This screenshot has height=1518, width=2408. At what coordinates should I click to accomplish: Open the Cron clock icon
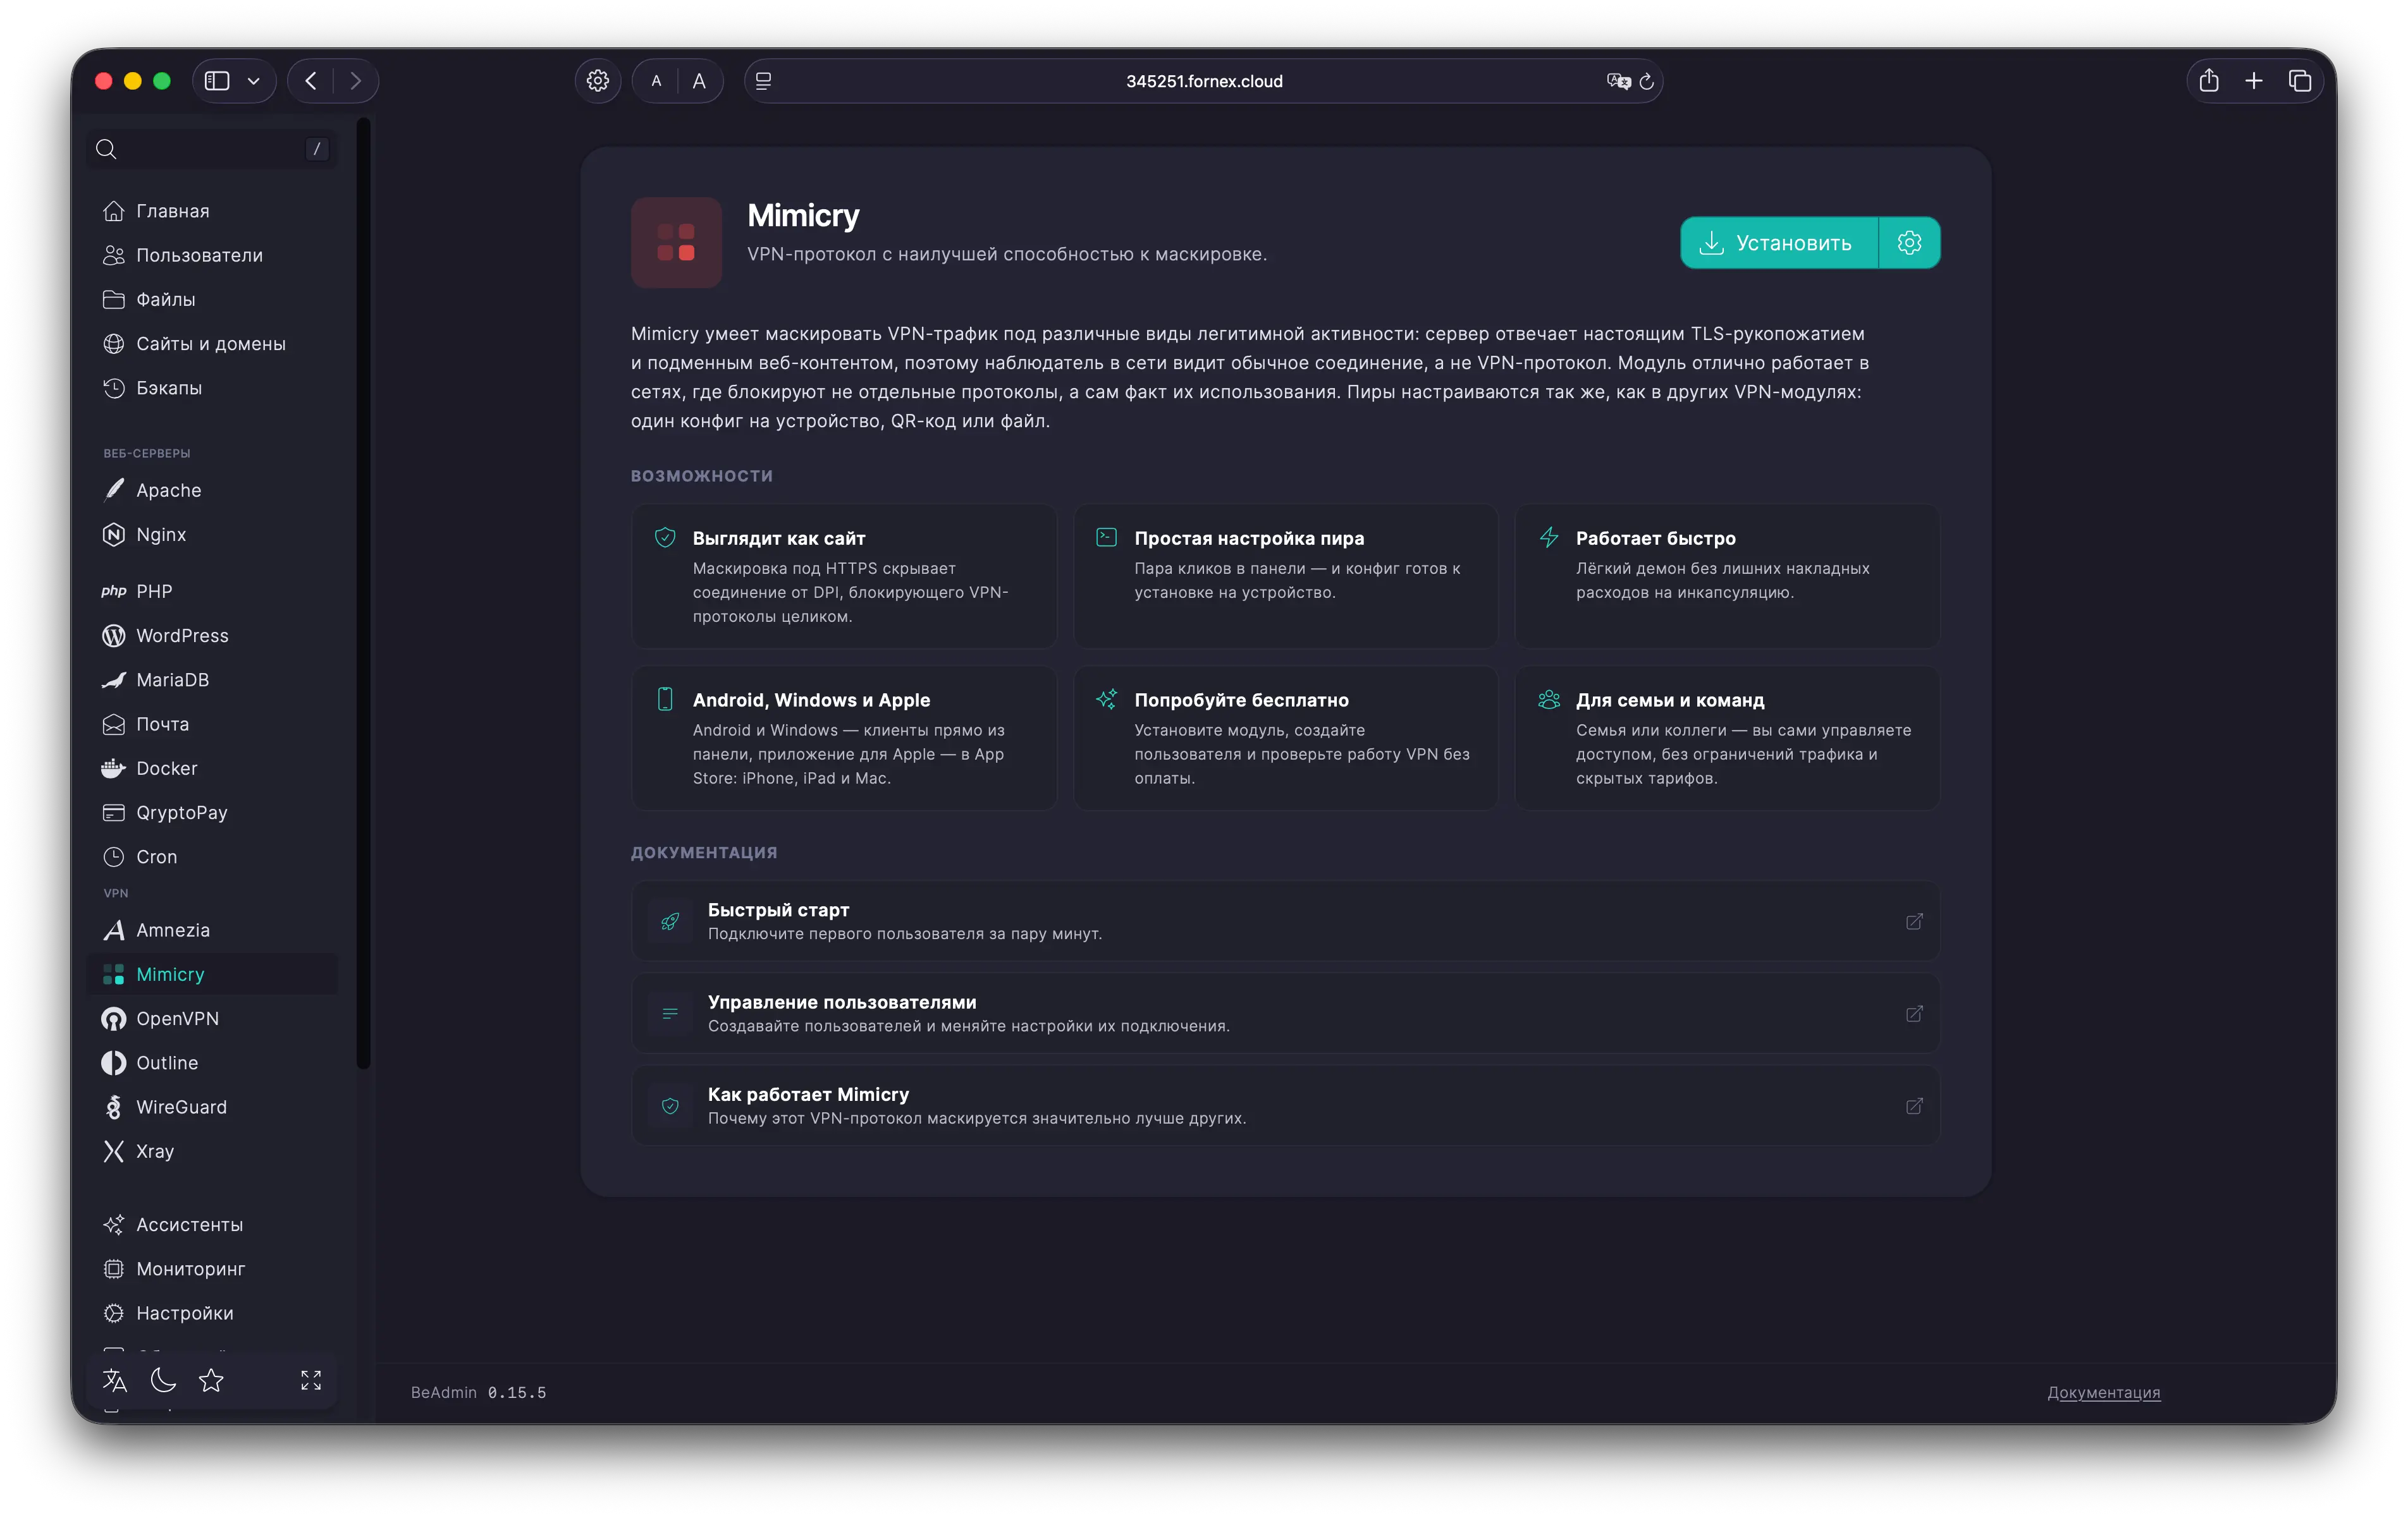coord(114,856)
